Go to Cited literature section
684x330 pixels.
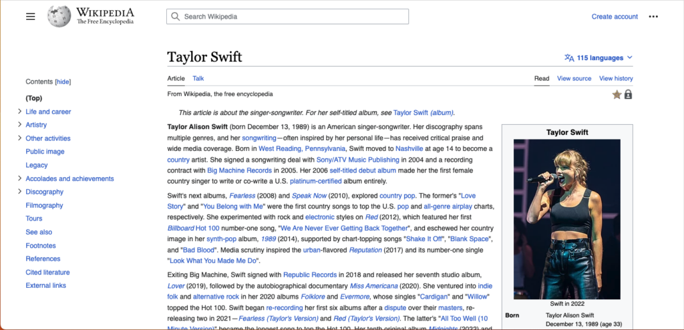tap(47, 272)
